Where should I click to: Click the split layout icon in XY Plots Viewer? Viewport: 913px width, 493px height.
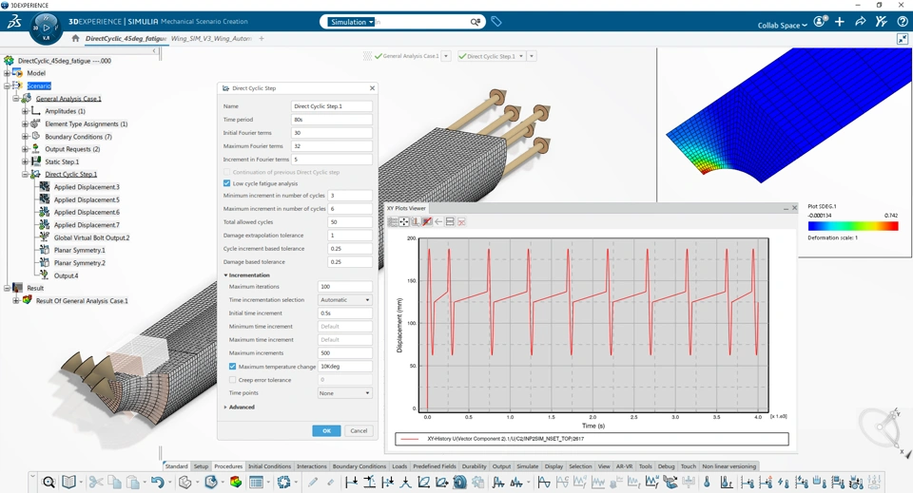(x=450, y=222)
